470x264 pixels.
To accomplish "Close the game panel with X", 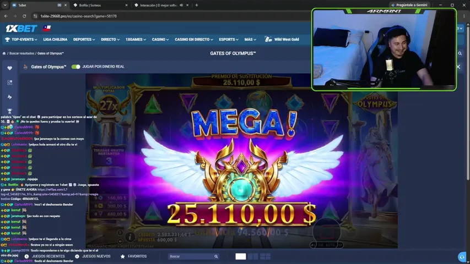I will click(x=458, y=67).
